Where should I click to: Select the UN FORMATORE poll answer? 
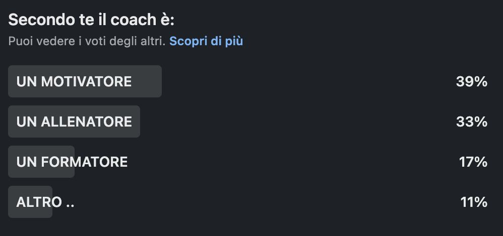point(251,162)
